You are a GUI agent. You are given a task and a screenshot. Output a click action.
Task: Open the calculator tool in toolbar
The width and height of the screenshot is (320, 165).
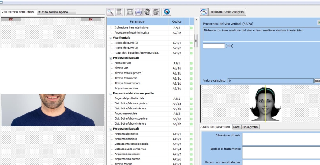[119, 12]
